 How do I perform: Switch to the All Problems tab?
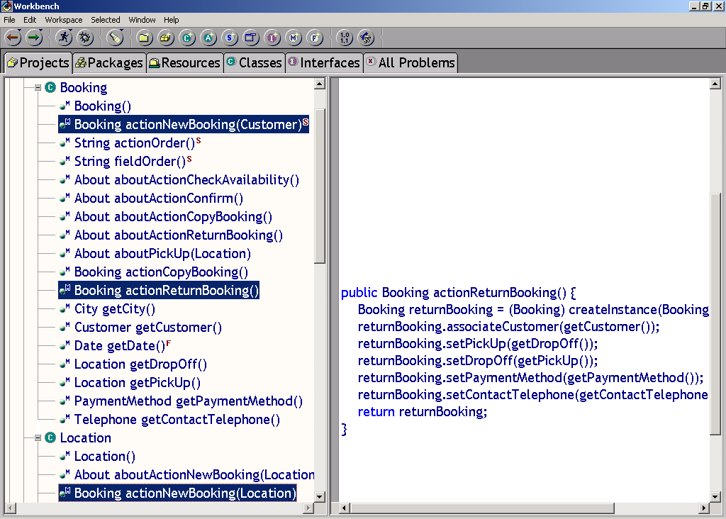point(410,63)
